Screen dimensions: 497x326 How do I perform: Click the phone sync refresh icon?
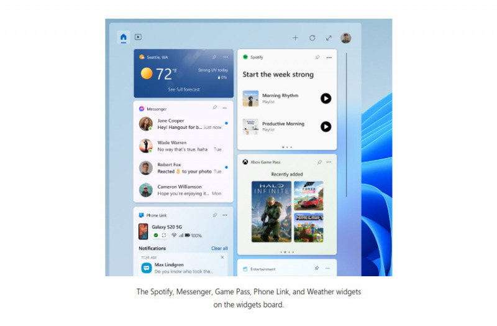point(164,235)
